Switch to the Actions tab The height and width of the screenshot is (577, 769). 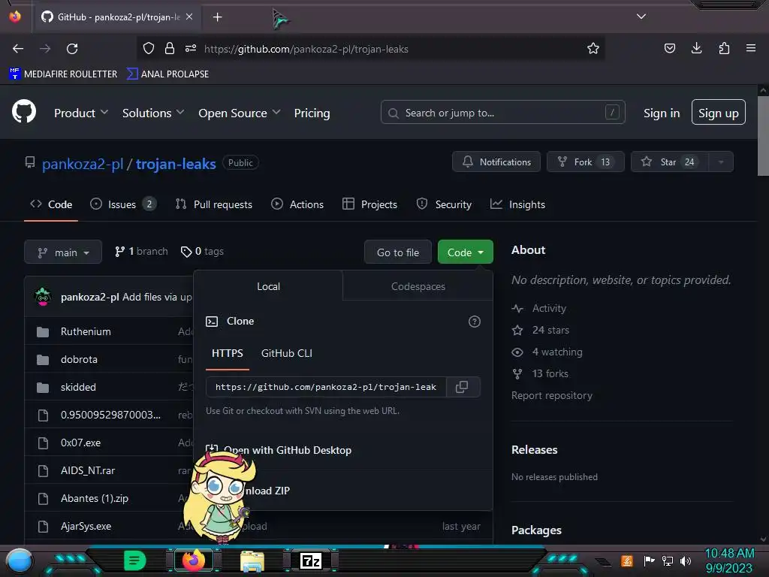297,204
